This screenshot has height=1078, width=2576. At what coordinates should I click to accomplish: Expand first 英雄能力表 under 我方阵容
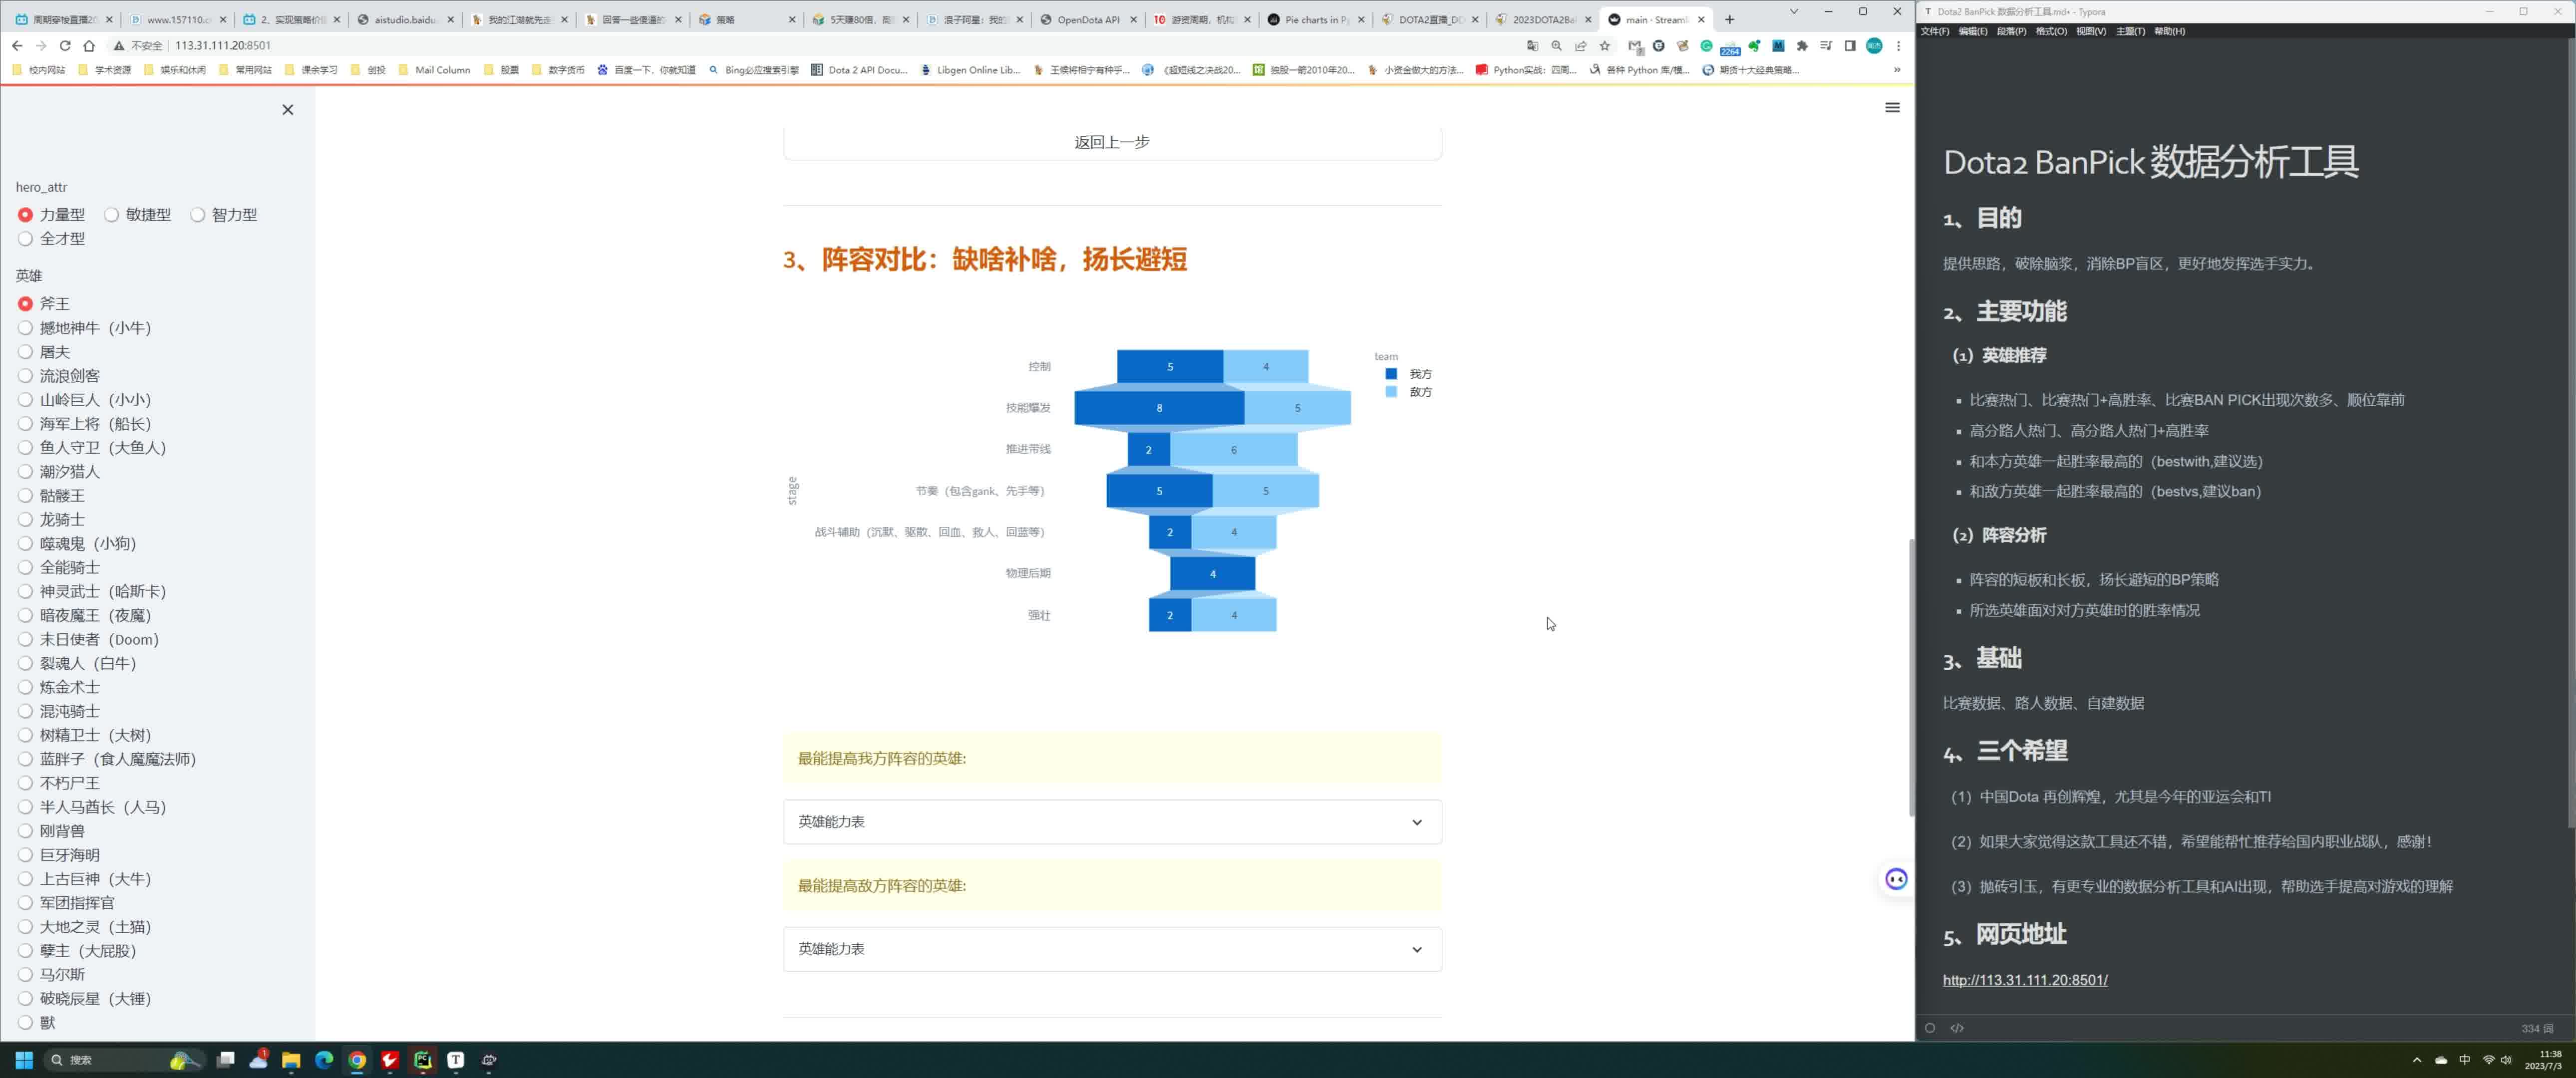pyautogui.click(x=1112, y=822)
